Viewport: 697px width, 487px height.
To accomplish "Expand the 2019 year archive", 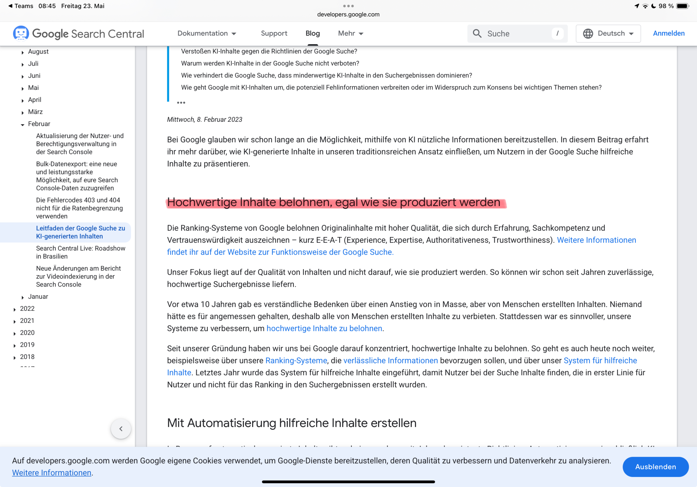I will click(x=15, y=346).
